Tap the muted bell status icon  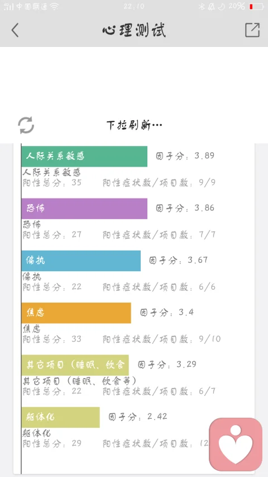coord(211,6)
